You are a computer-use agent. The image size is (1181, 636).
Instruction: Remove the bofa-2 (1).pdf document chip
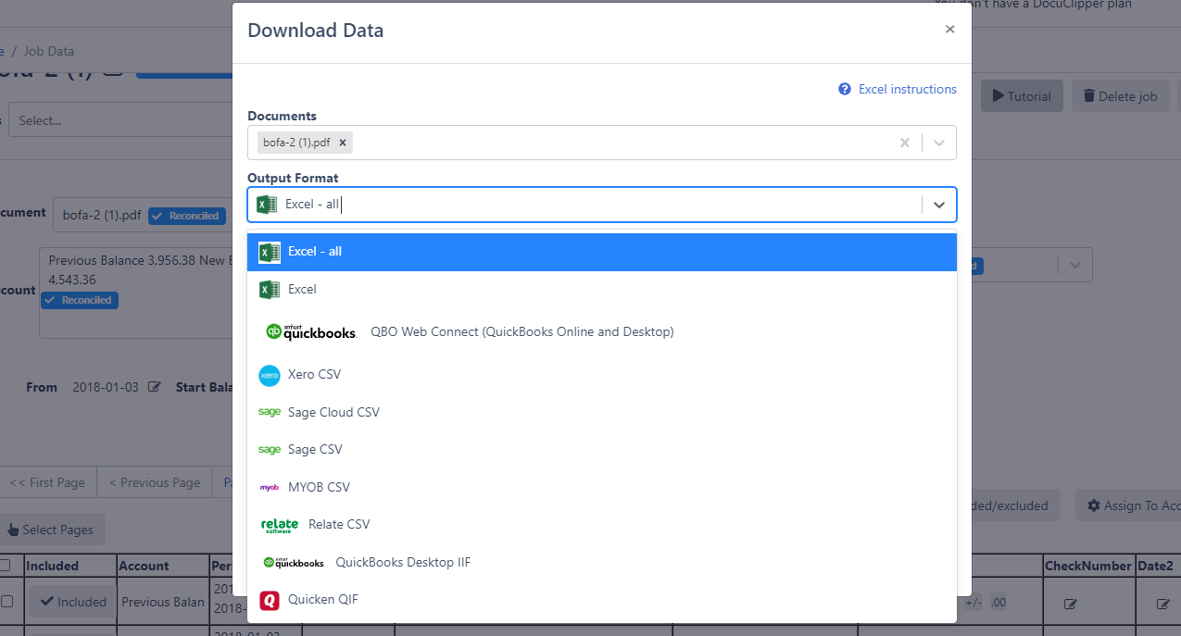[343, 143]
